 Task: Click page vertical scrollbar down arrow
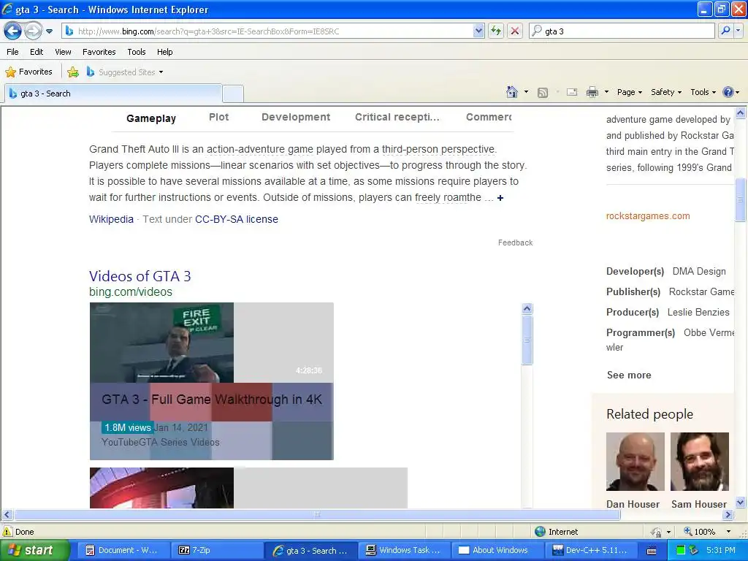point(741,503)
